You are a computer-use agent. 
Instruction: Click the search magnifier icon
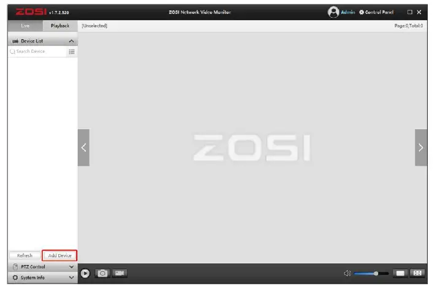coord(12,51)
